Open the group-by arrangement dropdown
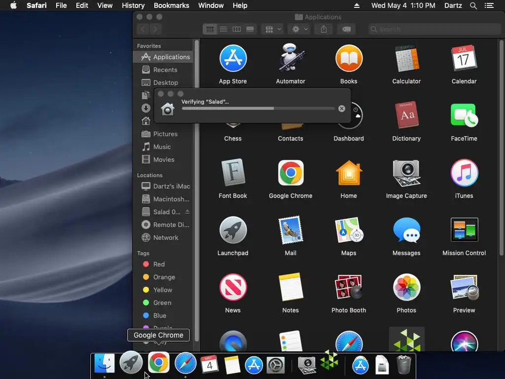This screenshot has height=379, width=505. pos(272,29)
